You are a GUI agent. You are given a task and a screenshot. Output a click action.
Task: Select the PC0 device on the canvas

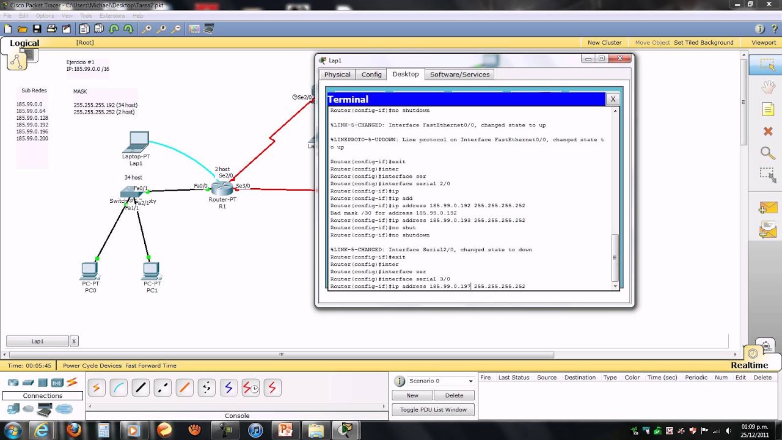pyautogui.click(x=90, y=270)
